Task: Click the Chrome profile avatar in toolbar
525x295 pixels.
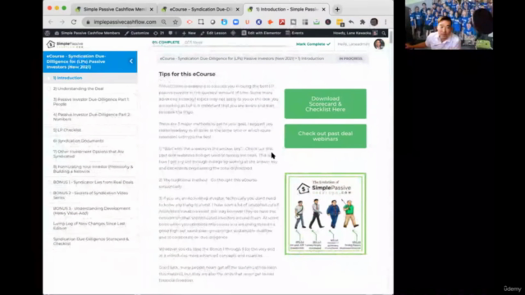Action: click(x=374, y=22)
